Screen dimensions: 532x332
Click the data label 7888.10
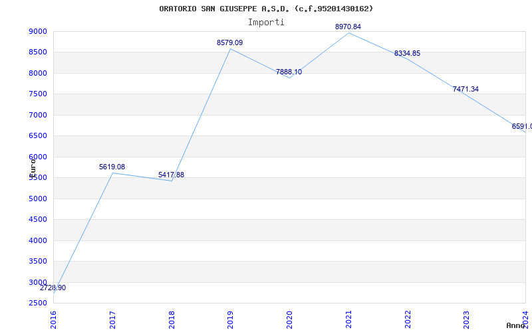pyautogui.click(x=289, y=72)
